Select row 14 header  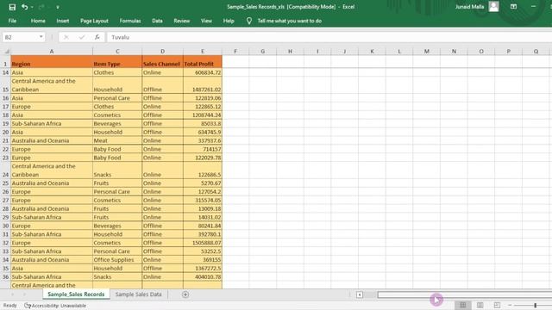coord(5,72)
